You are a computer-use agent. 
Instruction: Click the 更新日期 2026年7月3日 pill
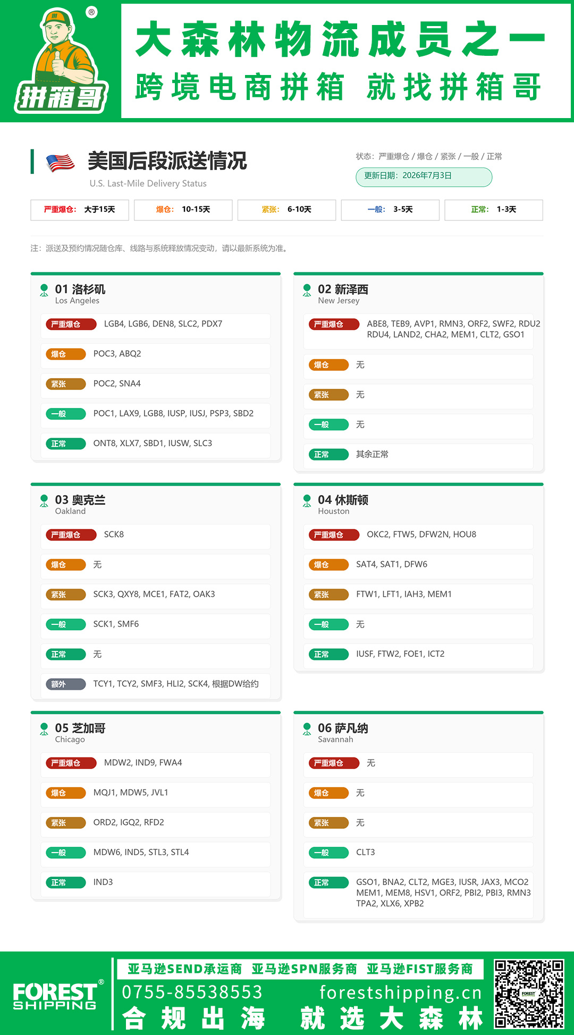[x=424, y=177]
